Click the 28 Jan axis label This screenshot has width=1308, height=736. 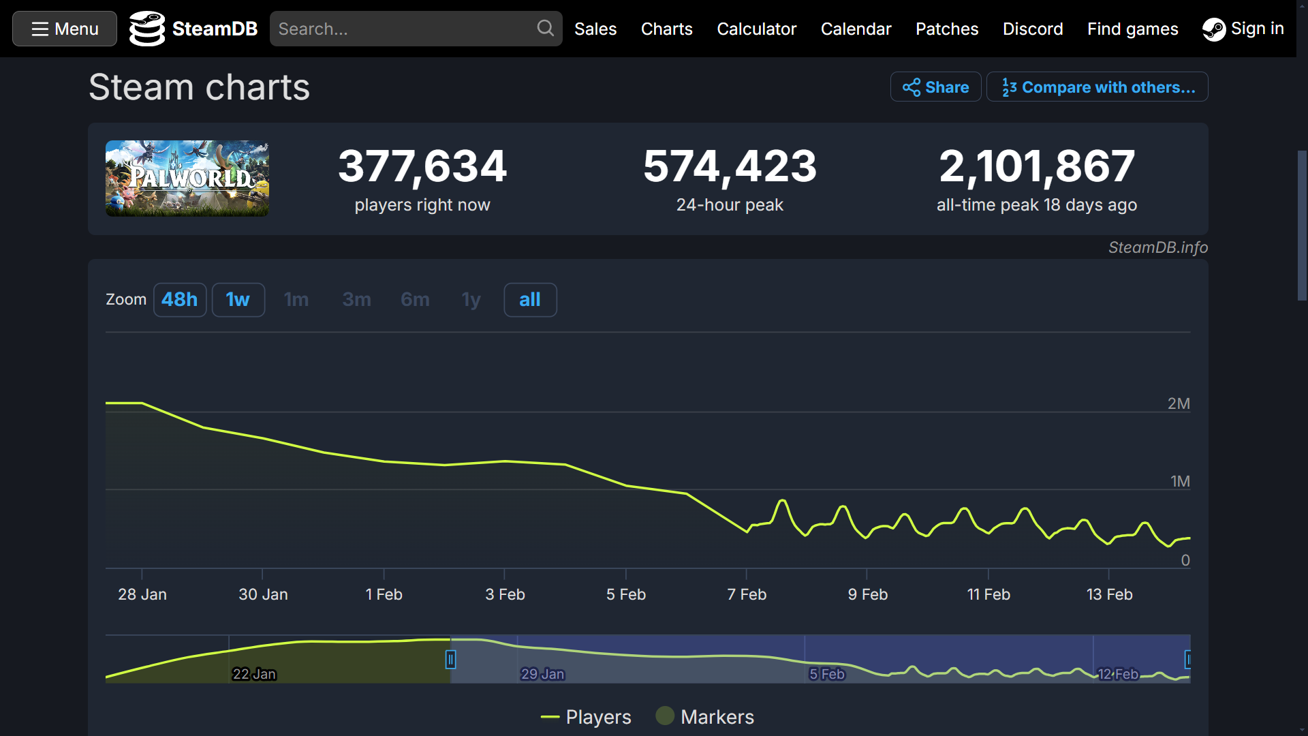[142, 594]
